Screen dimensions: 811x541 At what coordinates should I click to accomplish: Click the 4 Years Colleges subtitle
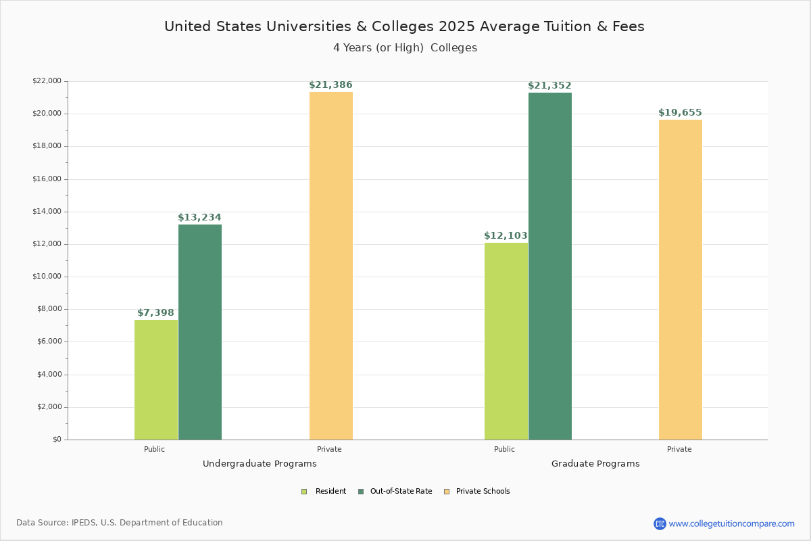point(405,48)
